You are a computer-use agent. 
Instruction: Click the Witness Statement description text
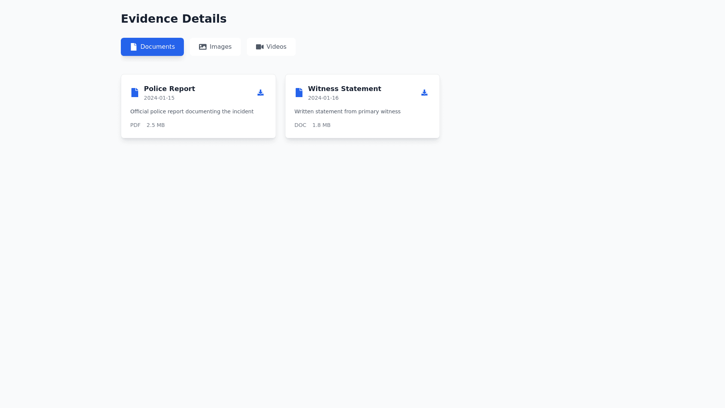(347, 111)
